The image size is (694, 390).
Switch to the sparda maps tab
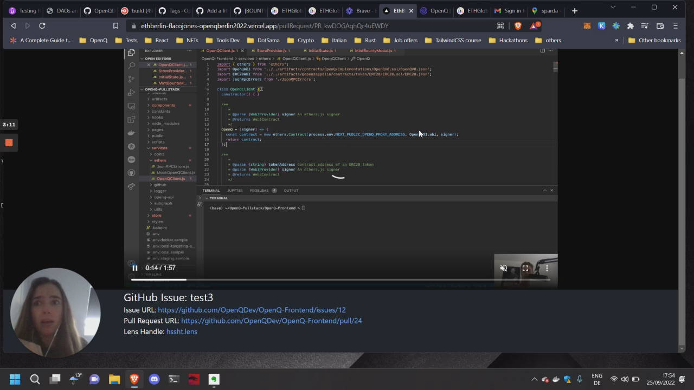pos(546,10)
